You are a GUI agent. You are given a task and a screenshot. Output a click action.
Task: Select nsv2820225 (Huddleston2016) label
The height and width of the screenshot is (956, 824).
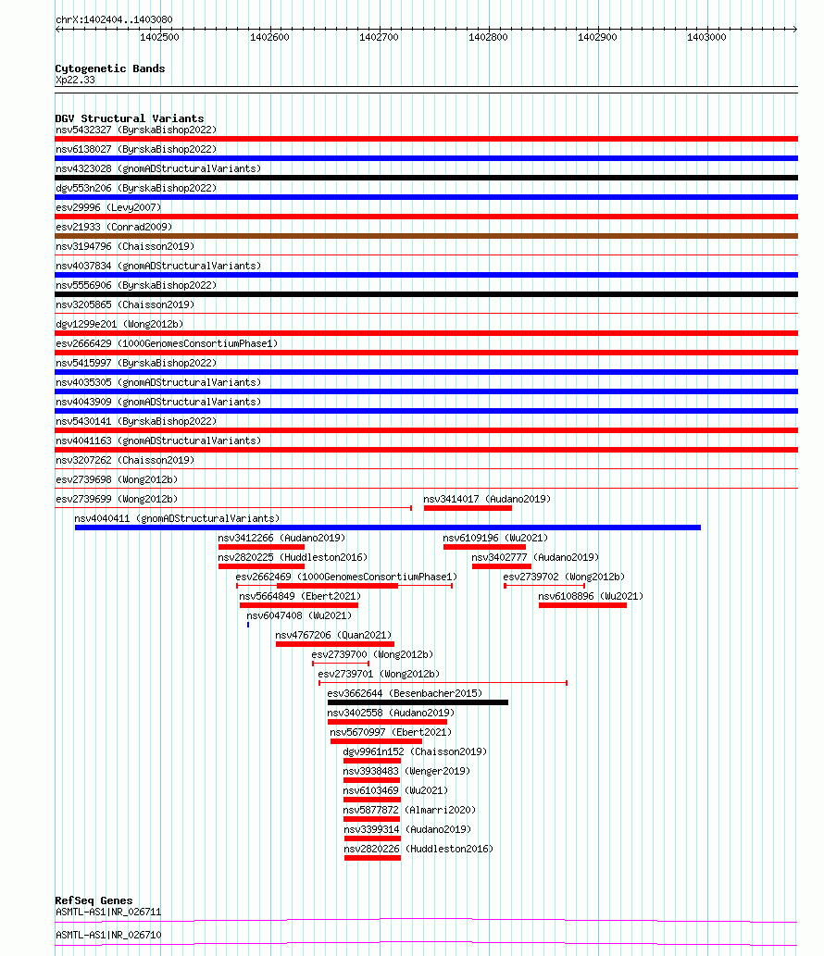coord(293,558)
